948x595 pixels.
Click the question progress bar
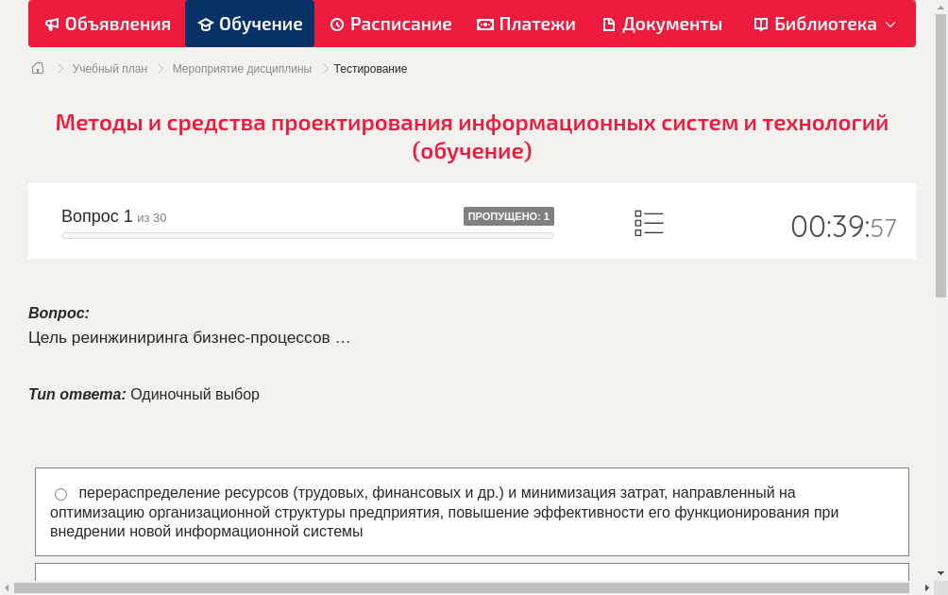tap(307, 234)
